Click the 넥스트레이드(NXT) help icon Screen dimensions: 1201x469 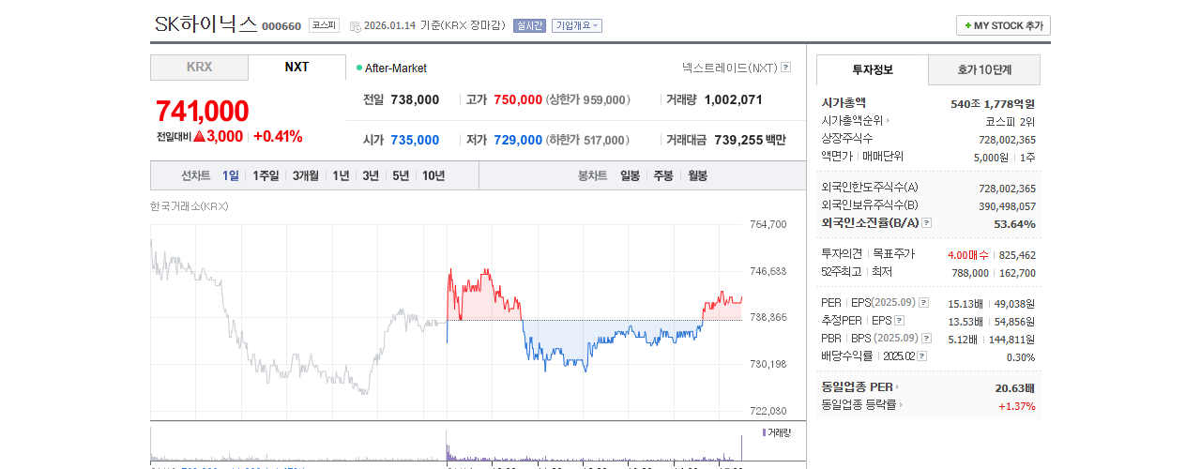coord(785,68)
